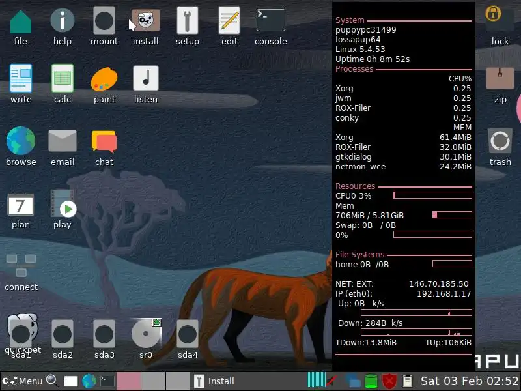Click the magnifier search icon in taskbar
Screen dimensions: 521x391
click(52, 381)
